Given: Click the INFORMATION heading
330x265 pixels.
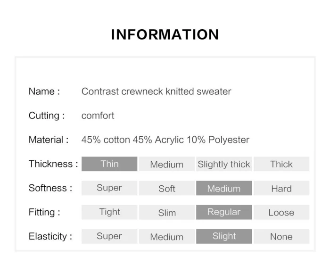Looking at the screenshot, I should coord(165,34).
